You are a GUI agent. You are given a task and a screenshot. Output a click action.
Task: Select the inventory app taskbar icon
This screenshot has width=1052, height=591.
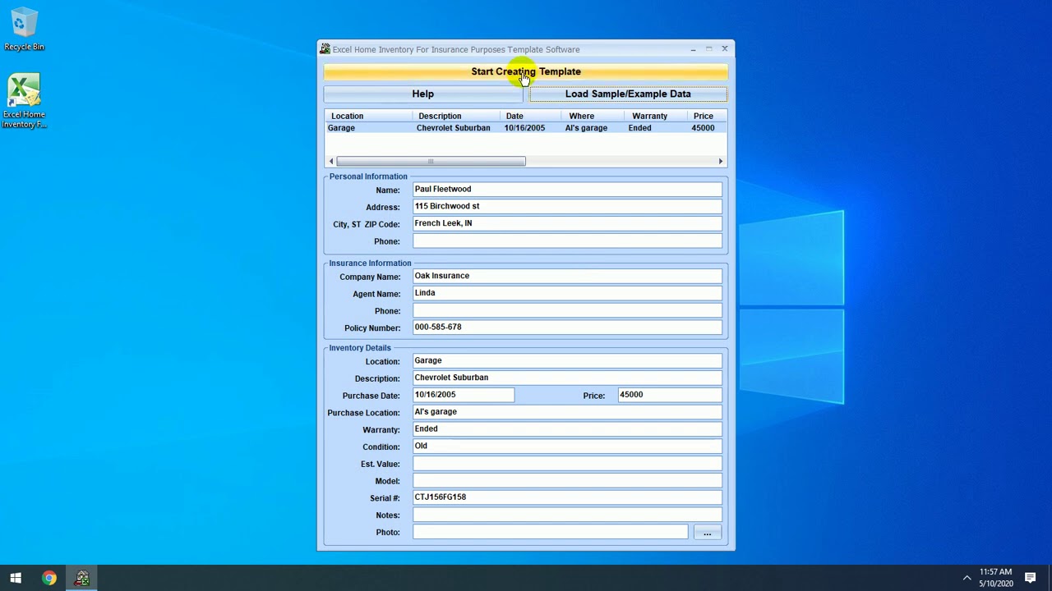[x=82, y=579]
